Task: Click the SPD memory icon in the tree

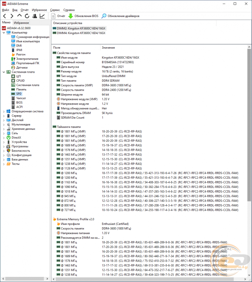Action: (x=13, y=94)
